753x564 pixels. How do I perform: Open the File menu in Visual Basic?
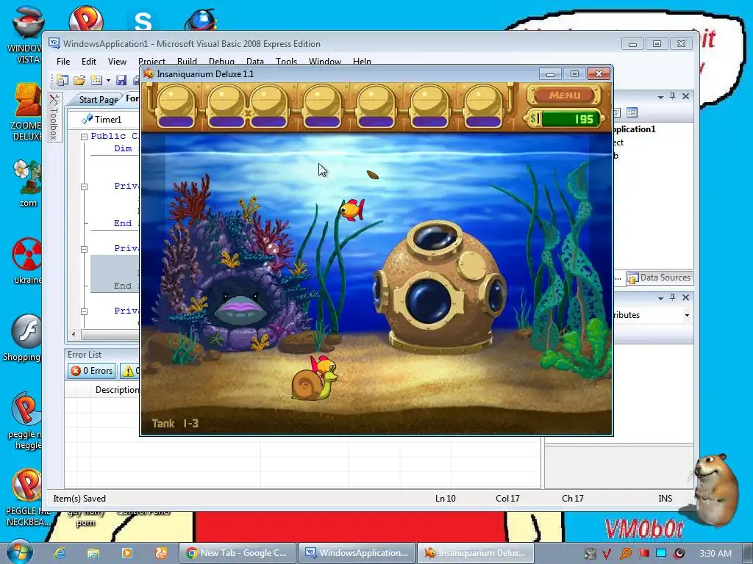63,62
